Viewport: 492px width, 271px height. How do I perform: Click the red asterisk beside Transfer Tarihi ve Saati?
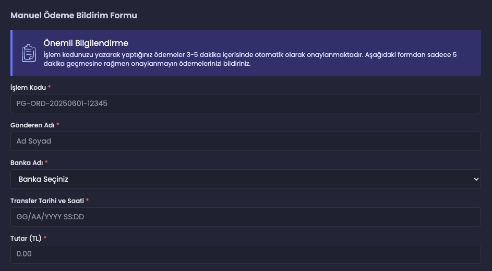pyautogui.click(x=87, y=199)
